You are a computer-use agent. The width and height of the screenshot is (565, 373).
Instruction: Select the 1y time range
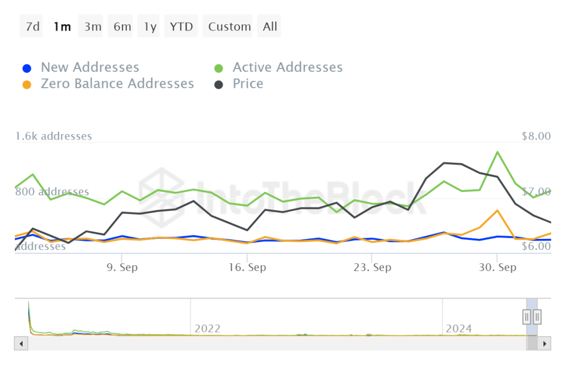[x=150, y=26]
